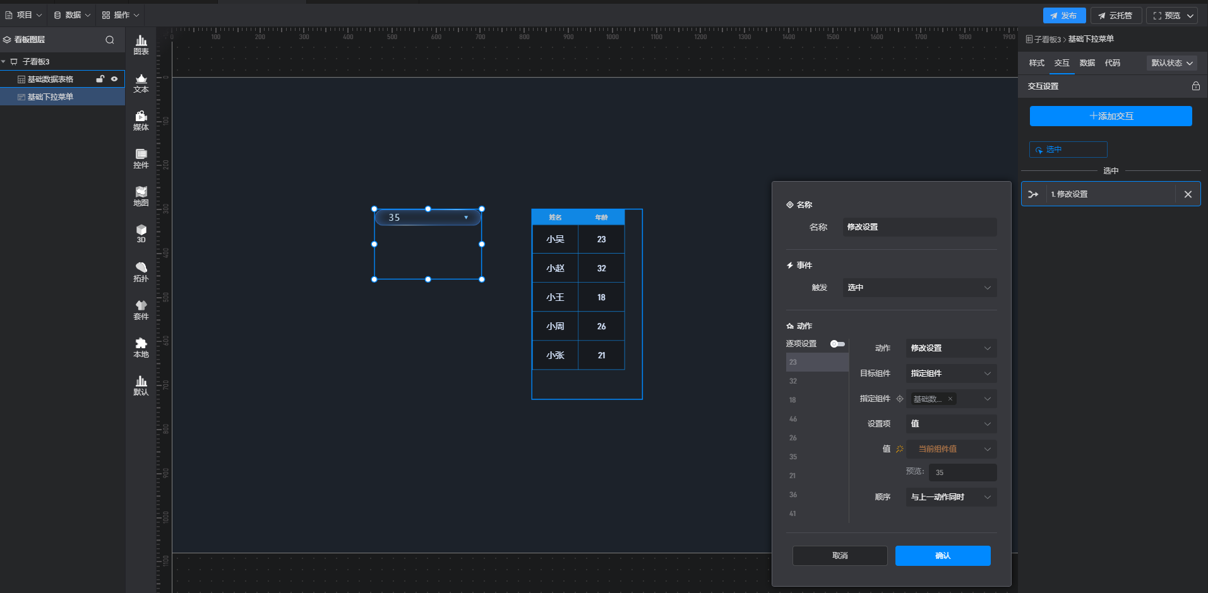Remove the 1.修改设置 interaction with X
The image size is (1208, 593).
[x=1188, y=194]
